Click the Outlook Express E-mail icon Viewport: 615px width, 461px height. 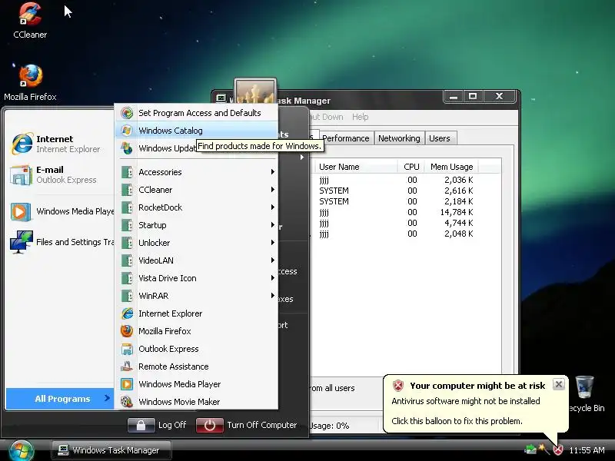click(x=21, y=175)
